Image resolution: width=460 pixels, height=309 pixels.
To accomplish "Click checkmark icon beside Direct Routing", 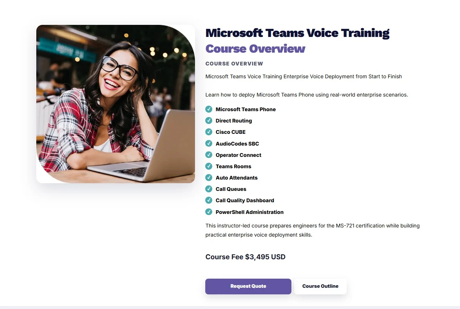I will click(x=209, y=120).
